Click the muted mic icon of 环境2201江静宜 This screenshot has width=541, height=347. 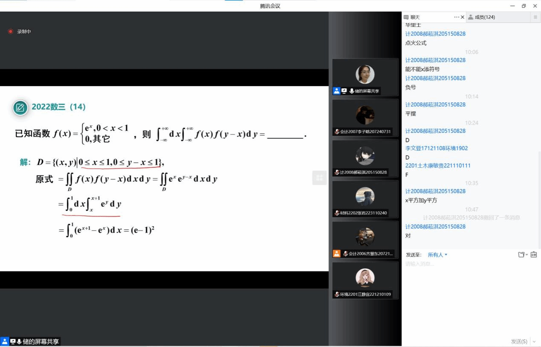337,295
